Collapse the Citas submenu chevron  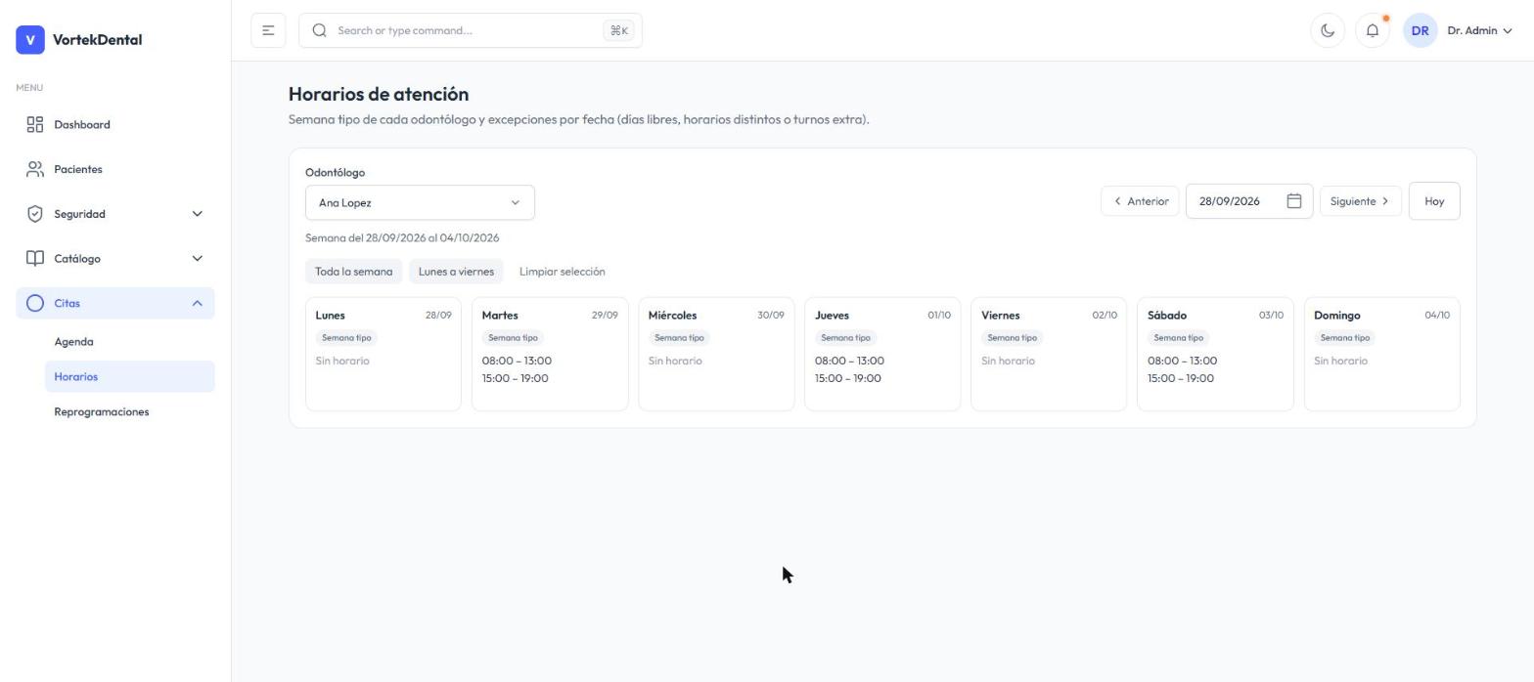tap(197, 303)
